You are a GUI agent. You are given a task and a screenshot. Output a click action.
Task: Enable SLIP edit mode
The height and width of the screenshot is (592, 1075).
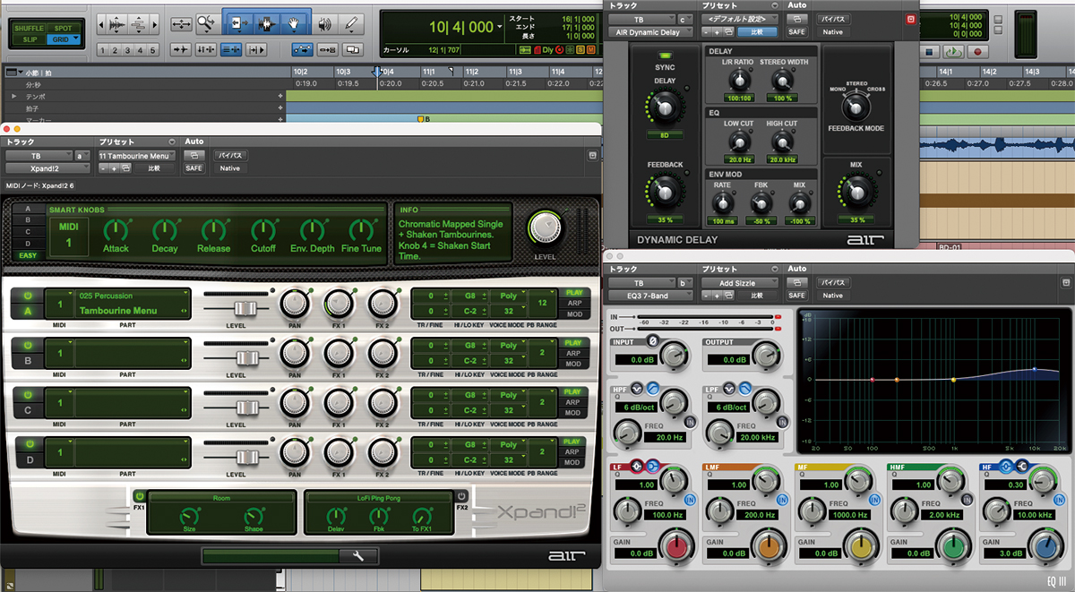tap(29, 39)
